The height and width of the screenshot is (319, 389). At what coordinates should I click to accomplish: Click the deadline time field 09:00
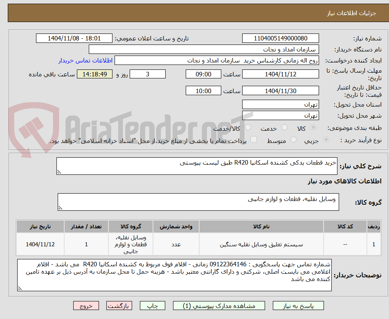(203, 74)
